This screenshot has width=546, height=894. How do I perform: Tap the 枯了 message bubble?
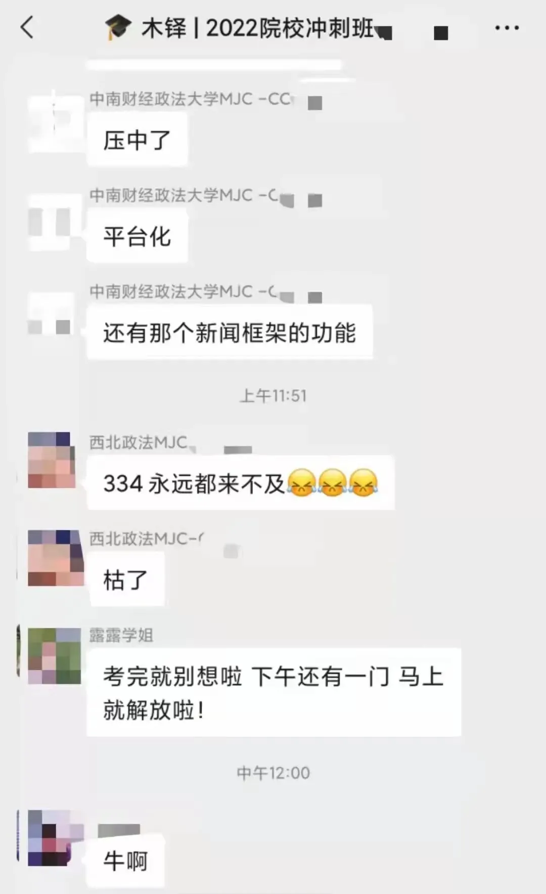[x=126, y=579]
